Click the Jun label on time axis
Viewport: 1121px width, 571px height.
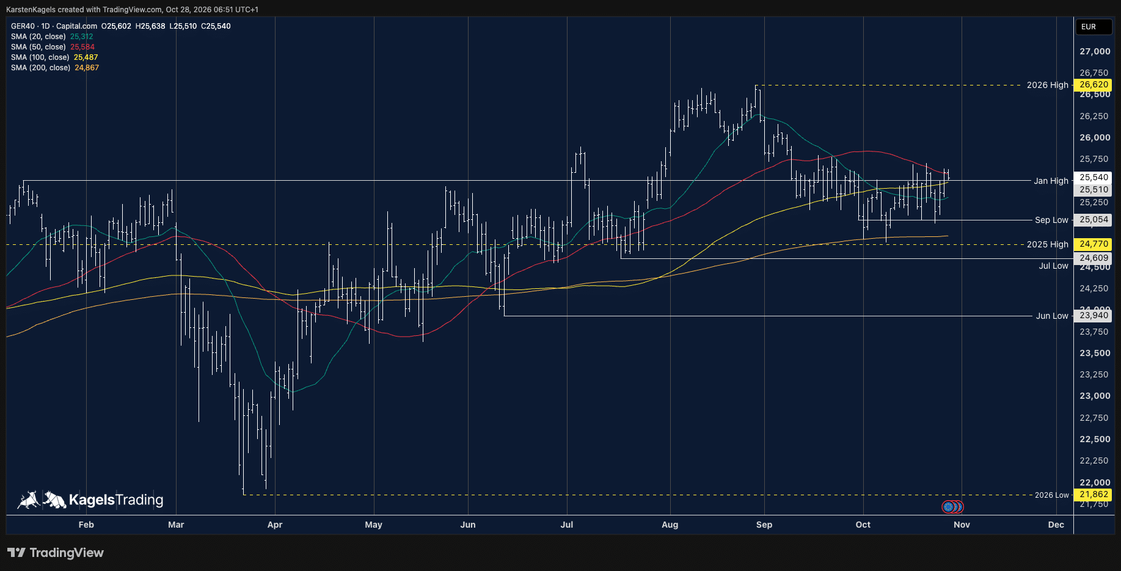coord(468,525)
